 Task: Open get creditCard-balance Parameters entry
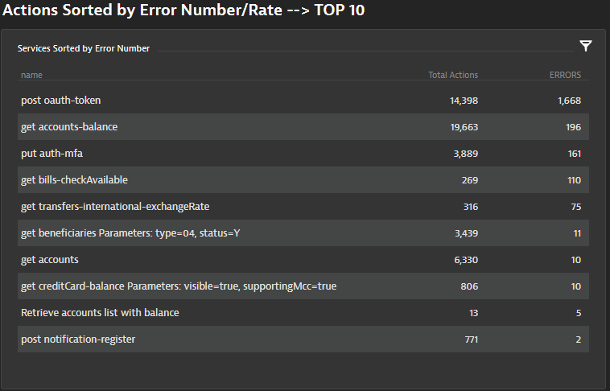click(179, 286)
